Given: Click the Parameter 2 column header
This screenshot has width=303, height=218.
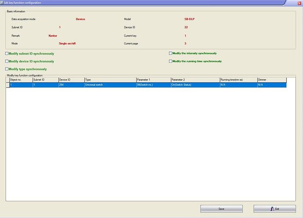Looking at the screenshot, I should (195, 80).
